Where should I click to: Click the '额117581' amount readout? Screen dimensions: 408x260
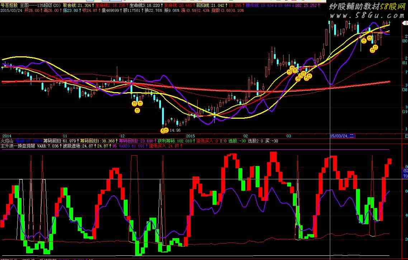click(x=132, y=10)
